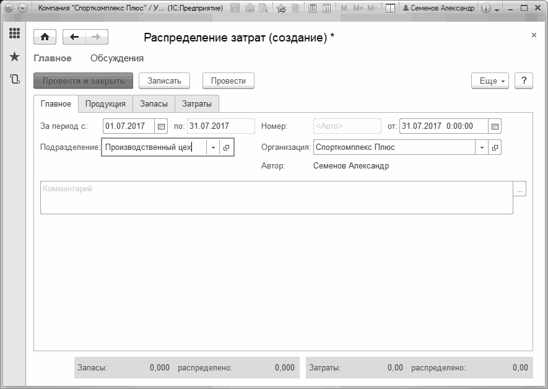Viewport: 548px width, 389px height.
Task: Open calendar picker for document date
Action: 495,126
